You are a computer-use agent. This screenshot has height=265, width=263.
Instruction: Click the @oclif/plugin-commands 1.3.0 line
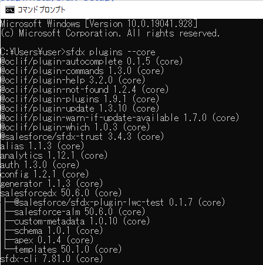click(82, 71)
